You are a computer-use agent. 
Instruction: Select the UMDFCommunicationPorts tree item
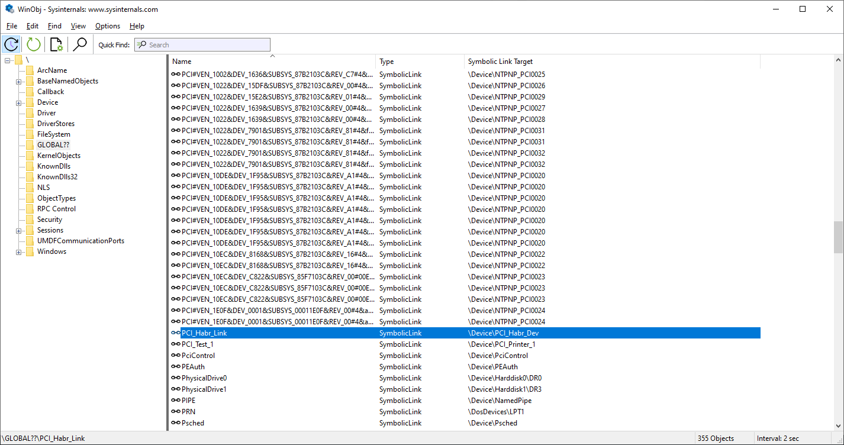tap(80, 241)
